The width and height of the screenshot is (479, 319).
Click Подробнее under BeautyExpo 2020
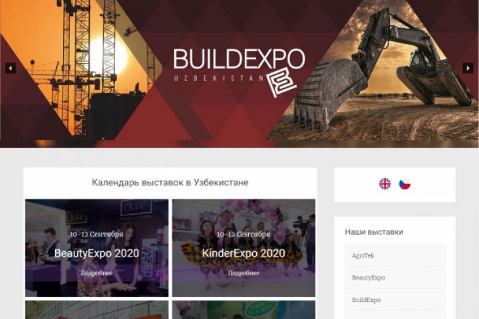click(96, 273)
